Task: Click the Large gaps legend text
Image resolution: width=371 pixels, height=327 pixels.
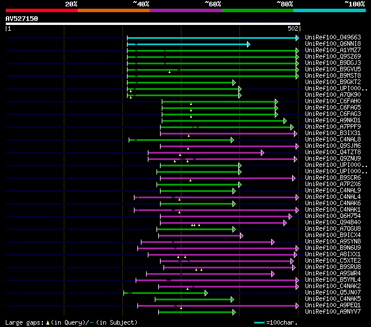Action: 71,322
